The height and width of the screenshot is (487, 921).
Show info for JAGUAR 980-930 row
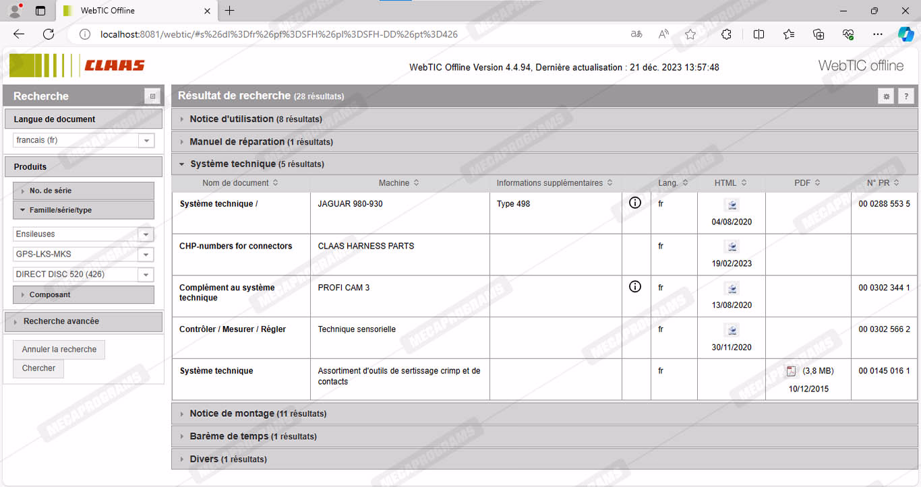click(634, 203)
